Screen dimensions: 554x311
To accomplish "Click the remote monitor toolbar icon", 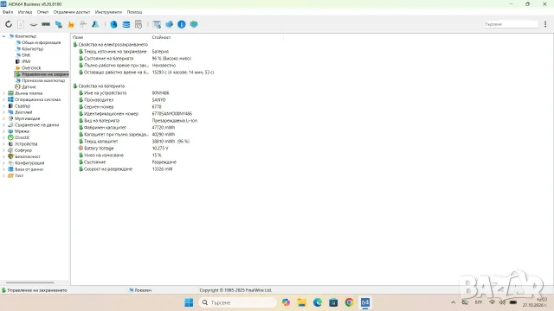I will click(x=157, y=24).
